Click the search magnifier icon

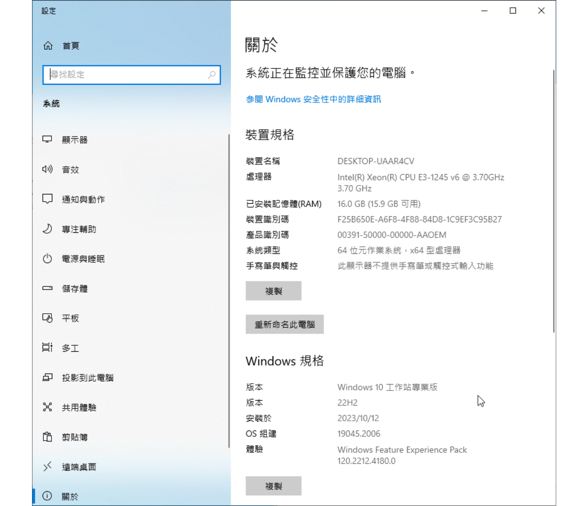tap(212, 75)
